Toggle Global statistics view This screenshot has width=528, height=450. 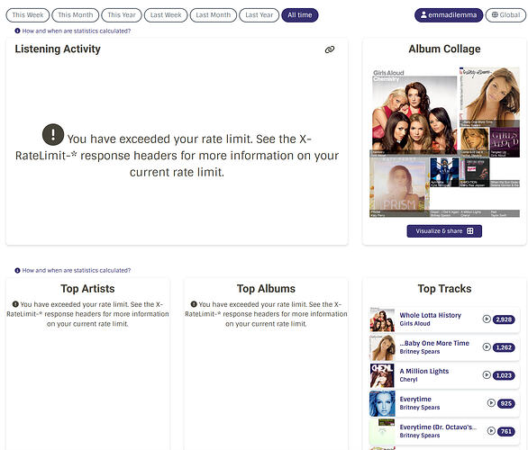pos(505,15)
